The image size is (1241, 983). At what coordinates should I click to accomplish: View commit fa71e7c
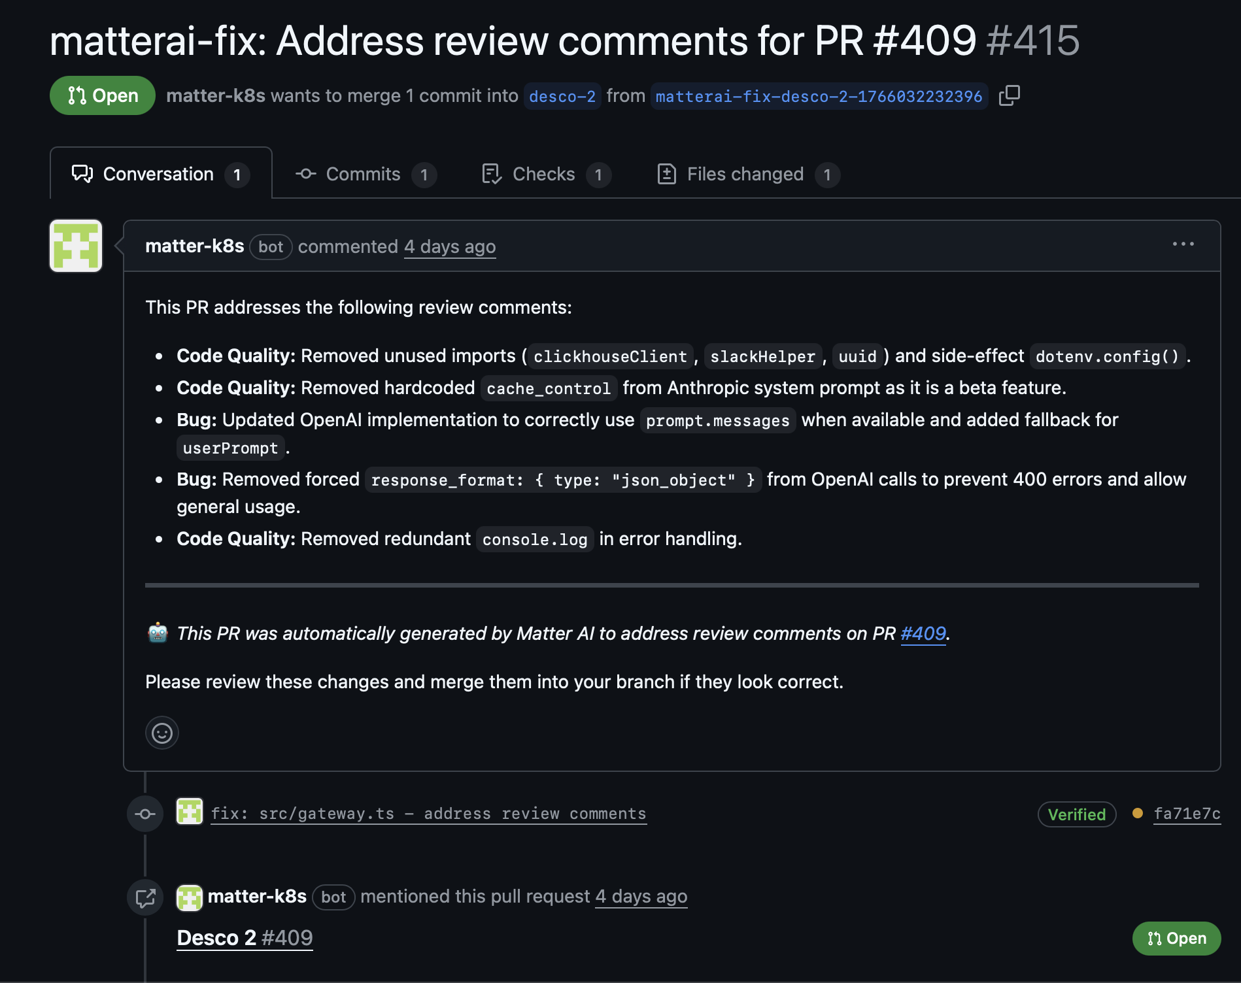click(1187, 814)
